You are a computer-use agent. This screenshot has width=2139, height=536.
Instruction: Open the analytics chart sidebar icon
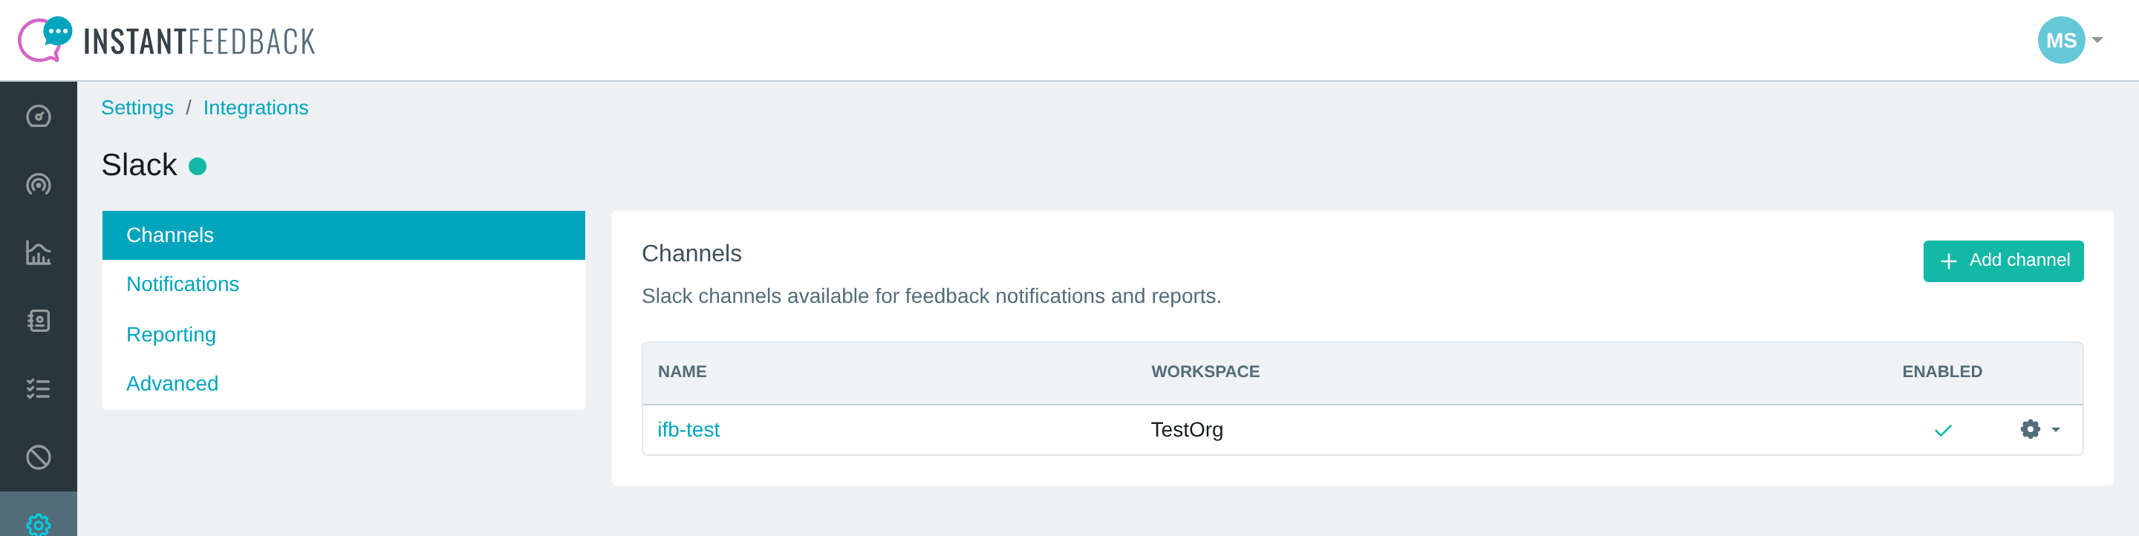(x=38, y=252)
